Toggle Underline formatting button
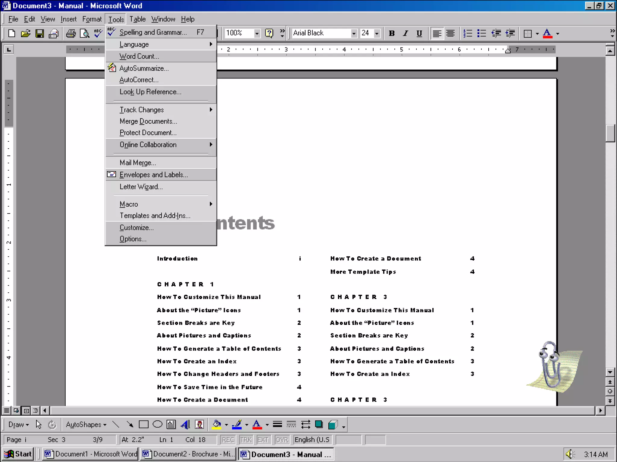This screenshot has height=462, width=617. [x=419, y=33]
